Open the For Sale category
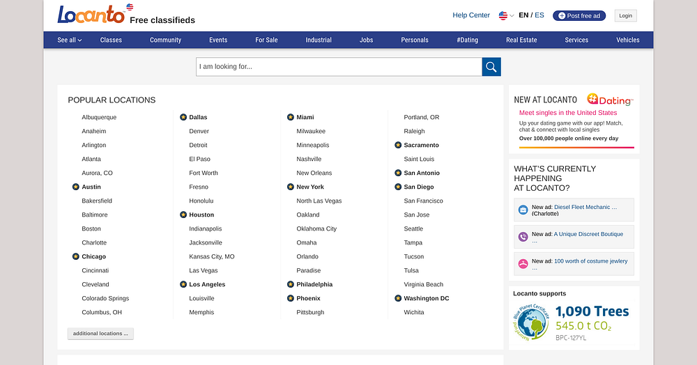 click(x=266, y=40)
